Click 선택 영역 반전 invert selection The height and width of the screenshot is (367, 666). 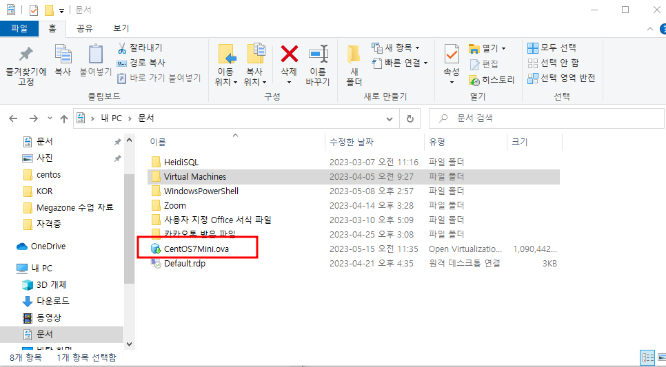561,78
